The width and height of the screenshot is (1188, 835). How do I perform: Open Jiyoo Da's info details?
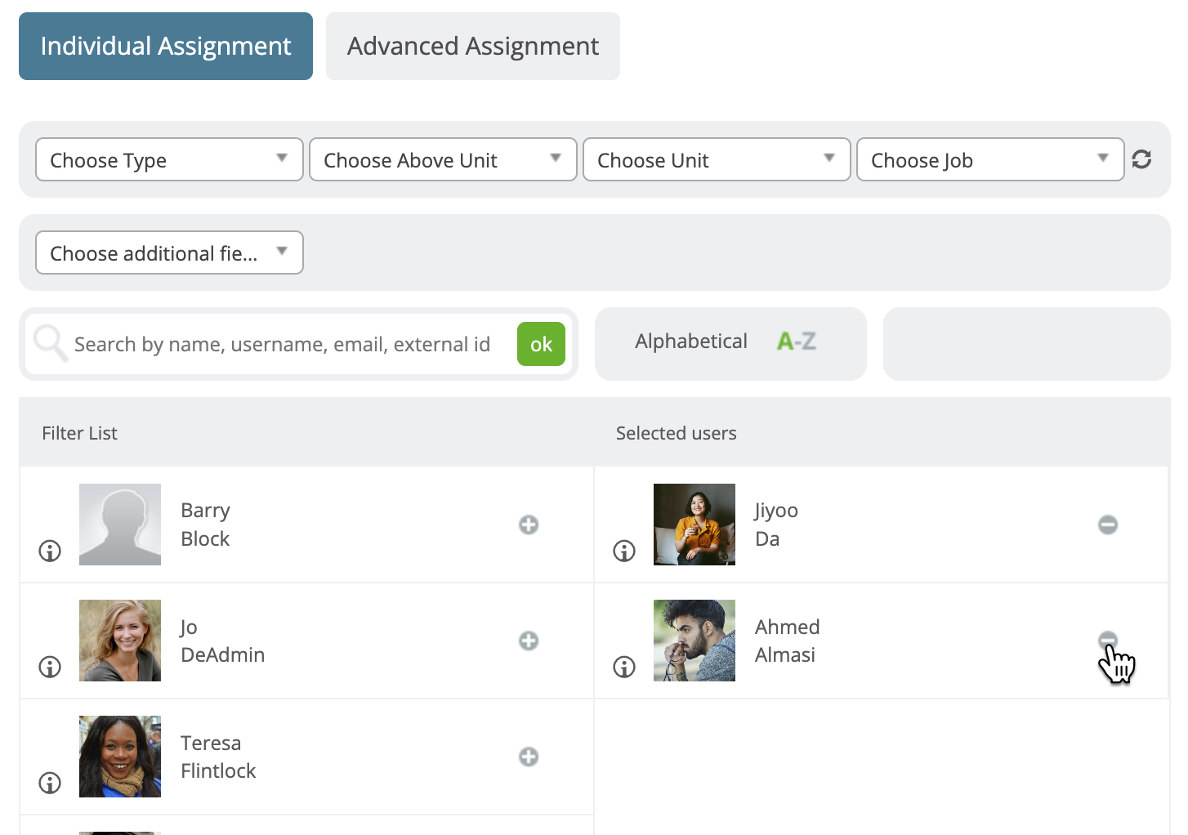pos(623,551)
